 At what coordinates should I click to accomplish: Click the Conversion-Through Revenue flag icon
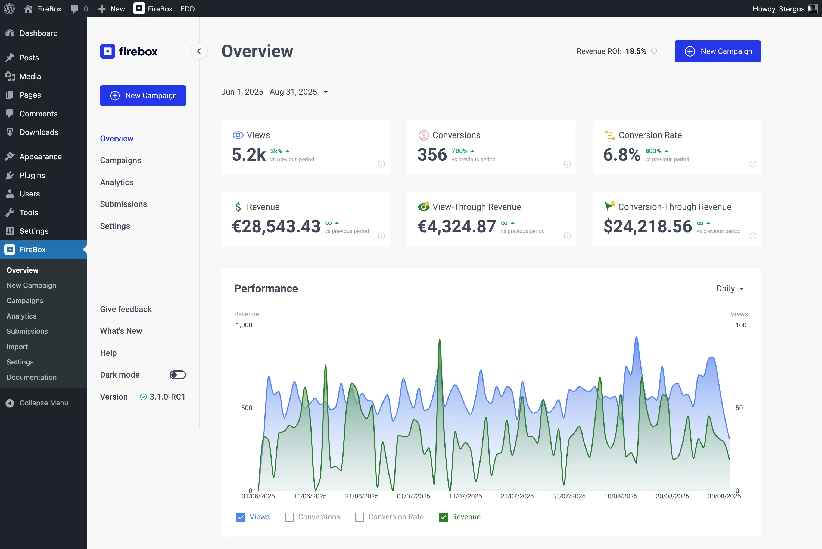tap(610, 206)
